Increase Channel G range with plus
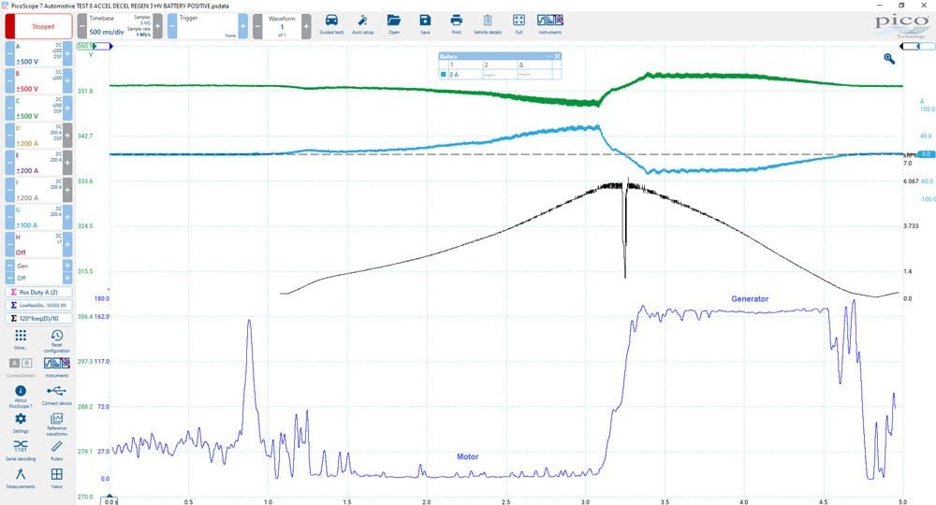The width and height of the screenshot is (936, 505). [67, 218]
